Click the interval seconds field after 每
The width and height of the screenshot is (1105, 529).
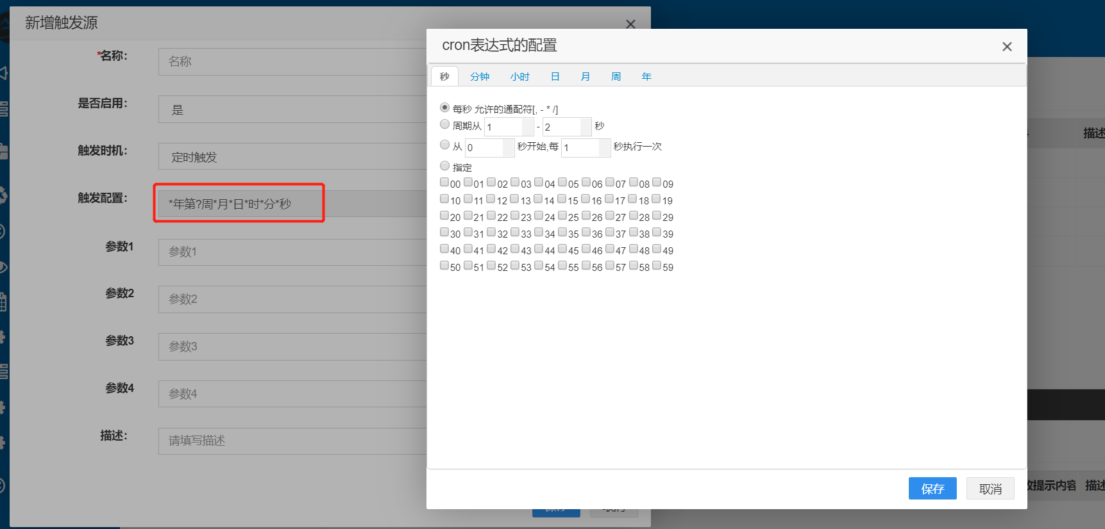pos(586,147)
